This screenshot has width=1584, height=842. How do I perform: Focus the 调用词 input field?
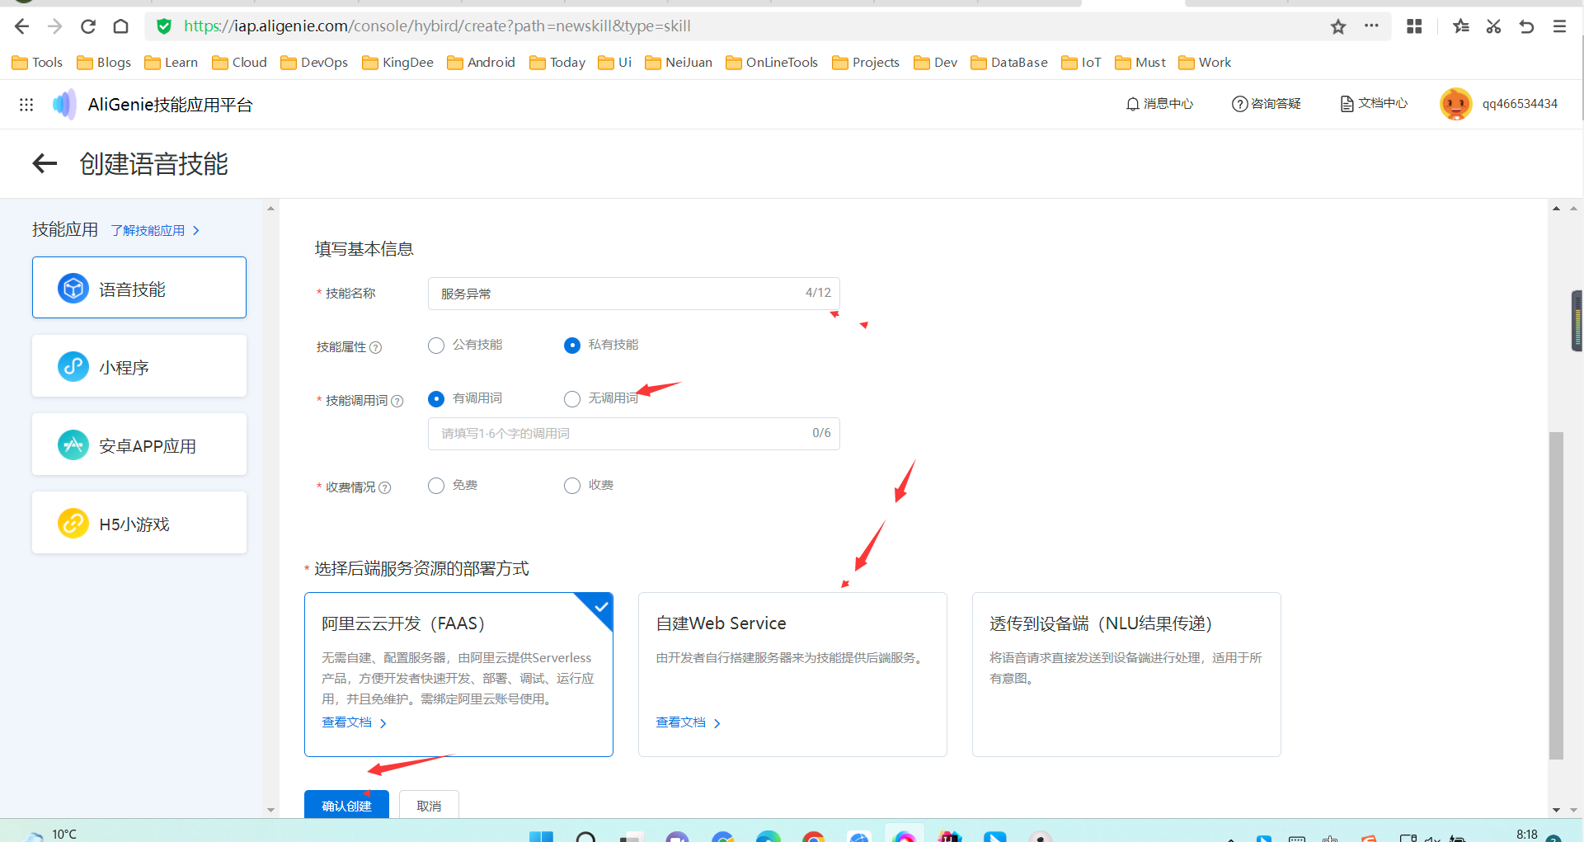633,434
